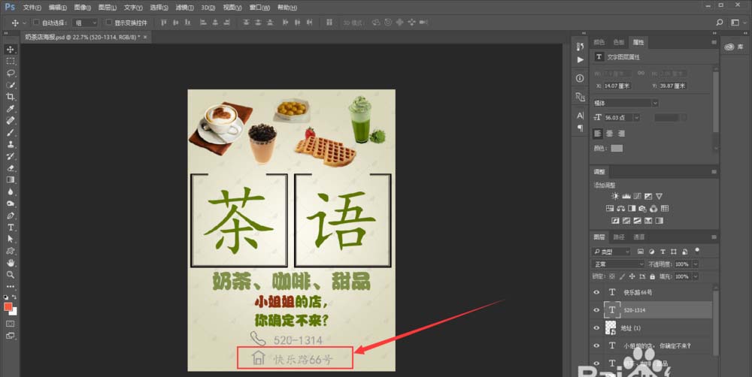This screenshot has width=752, height=377.
Task: Open the 库 Libraries panel button
Action: pos(732,47)
